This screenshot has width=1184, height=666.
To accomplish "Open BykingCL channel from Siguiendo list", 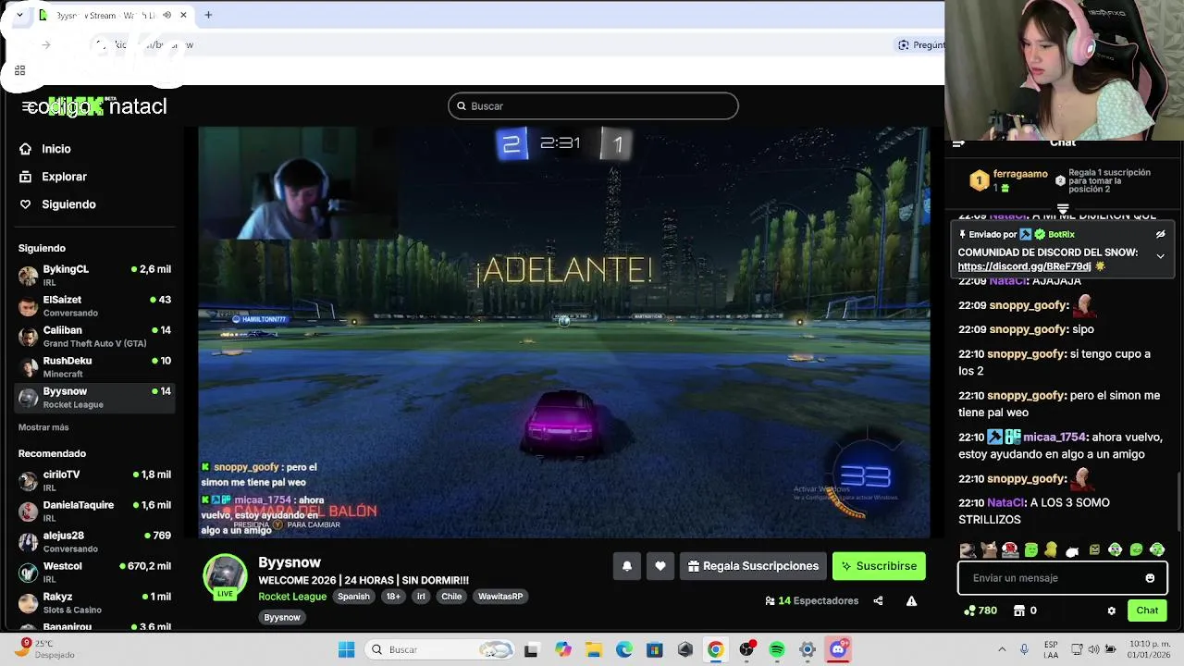I will [x=95, y=276].
